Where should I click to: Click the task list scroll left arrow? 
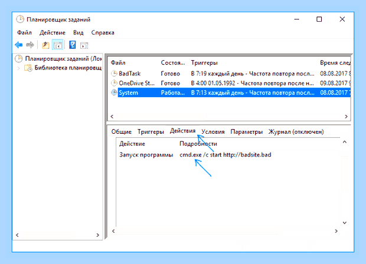pos(112,117)
